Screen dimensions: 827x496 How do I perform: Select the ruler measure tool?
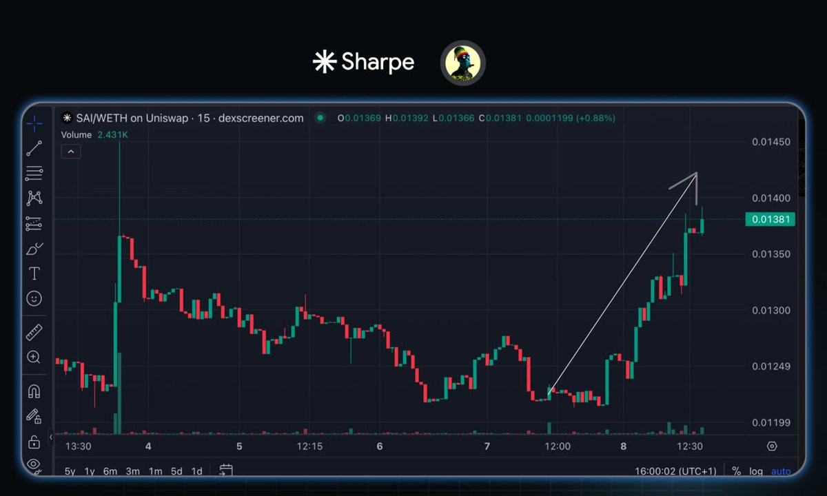pyautogui.click(x=34, y=333)
